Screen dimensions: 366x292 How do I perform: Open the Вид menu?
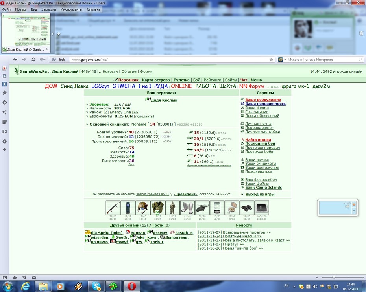tap(34, 9)
